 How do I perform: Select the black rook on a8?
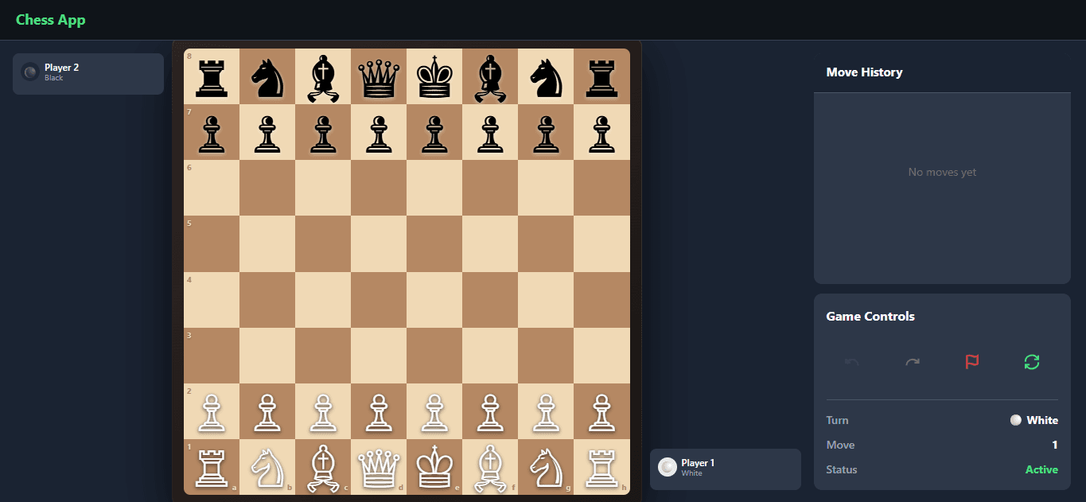click(x=211, y=76)
